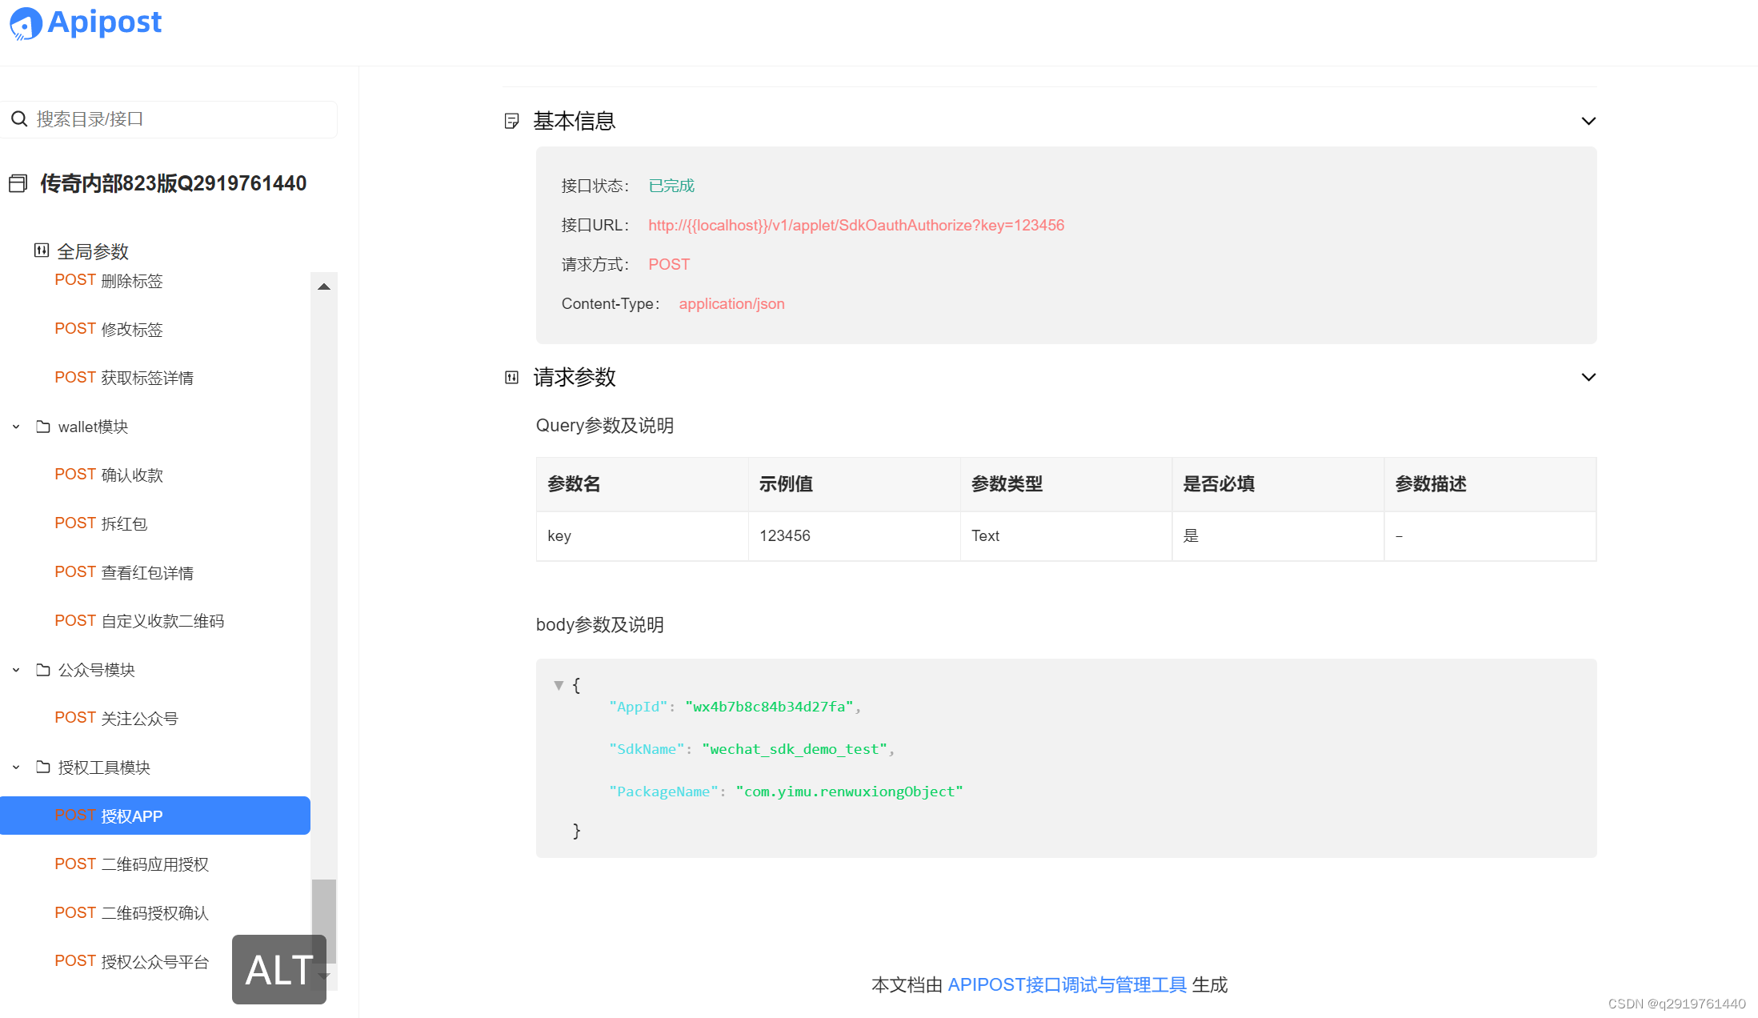Screen dimensions: 1758x1018
Task: Select the highlighted POST 授权APP item
Action: 155,816
